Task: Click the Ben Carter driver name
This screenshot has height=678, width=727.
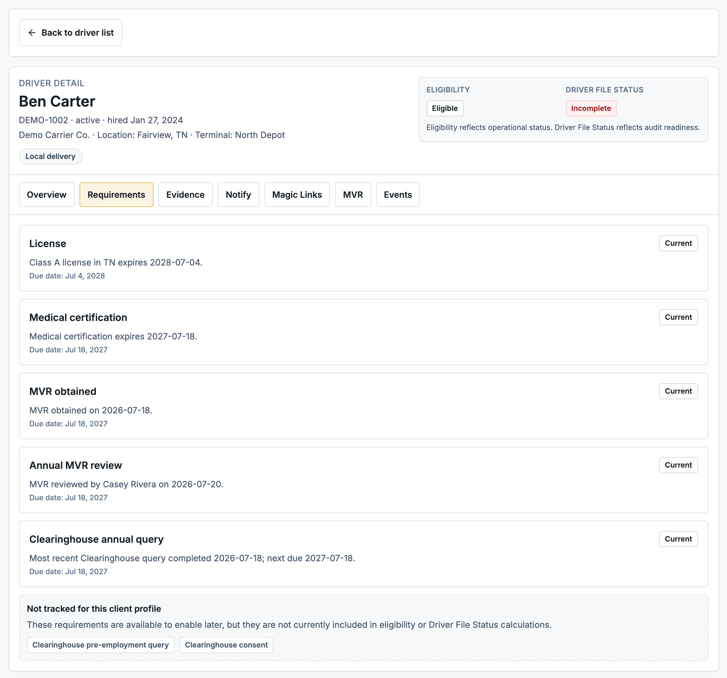Action: [57, 102]
